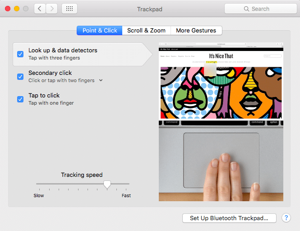Toggle the Secondary click checkbox
This screenshot has height=231, width=300.
click(x=20, y=77)
